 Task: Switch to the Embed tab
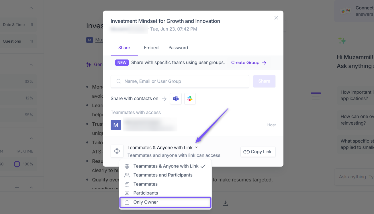151,48
